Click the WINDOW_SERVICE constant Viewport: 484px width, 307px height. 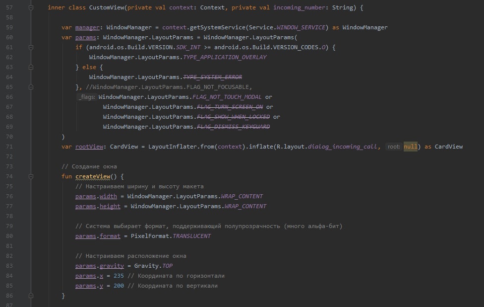point(301,27)
